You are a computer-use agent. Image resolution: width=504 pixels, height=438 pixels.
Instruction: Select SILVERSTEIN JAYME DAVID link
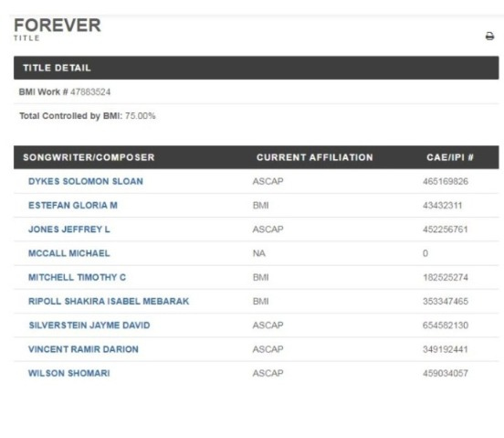pos(89,325)
